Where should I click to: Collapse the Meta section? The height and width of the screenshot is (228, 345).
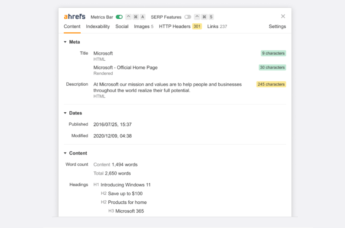point(65,42)
